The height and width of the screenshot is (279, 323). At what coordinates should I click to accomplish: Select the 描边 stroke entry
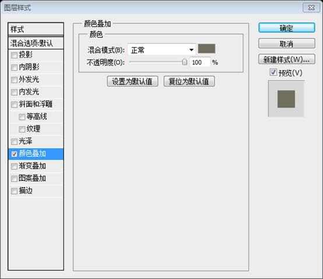coord(36,191)
